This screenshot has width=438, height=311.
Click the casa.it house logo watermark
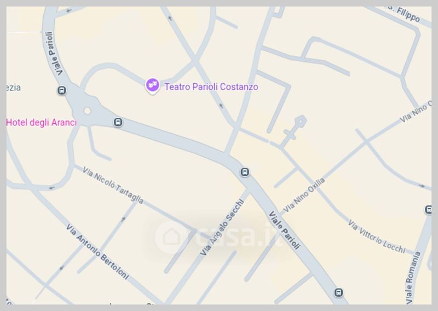[x=171, y=237]
